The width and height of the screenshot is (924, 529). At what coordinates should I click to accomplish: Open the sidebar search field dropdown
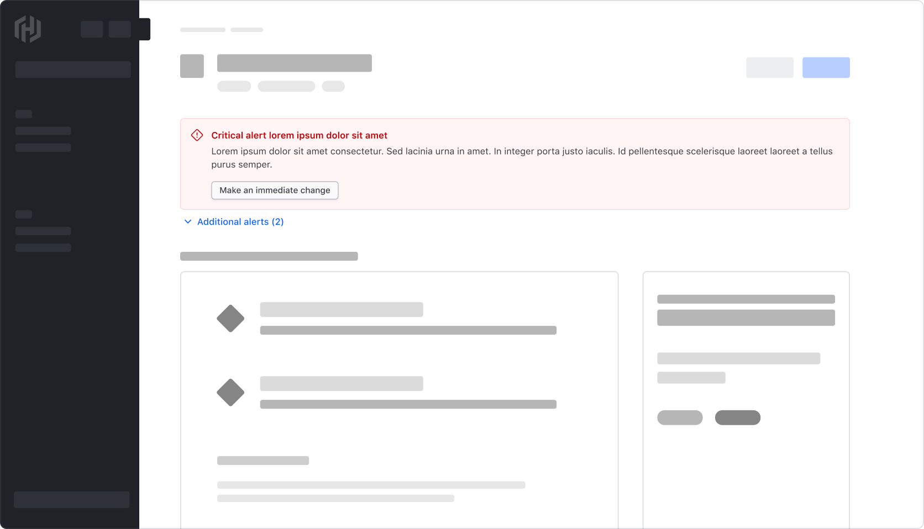[72, 69]
